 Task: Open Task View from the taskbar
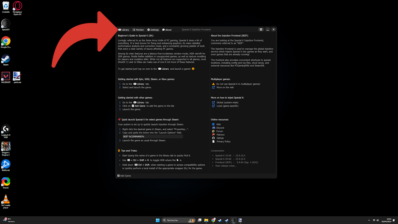[199, 220]
